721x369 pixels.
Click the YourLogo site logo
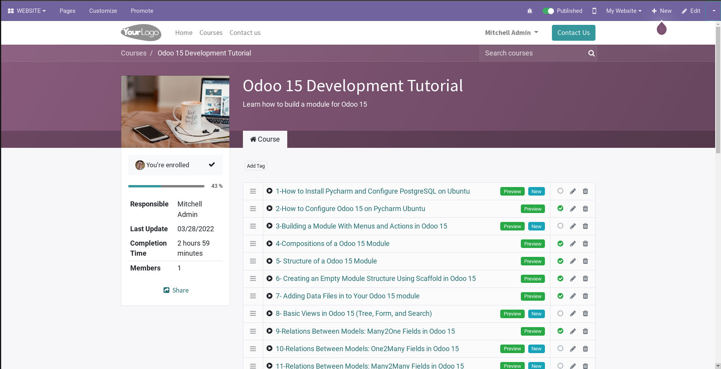click(141, 33)
